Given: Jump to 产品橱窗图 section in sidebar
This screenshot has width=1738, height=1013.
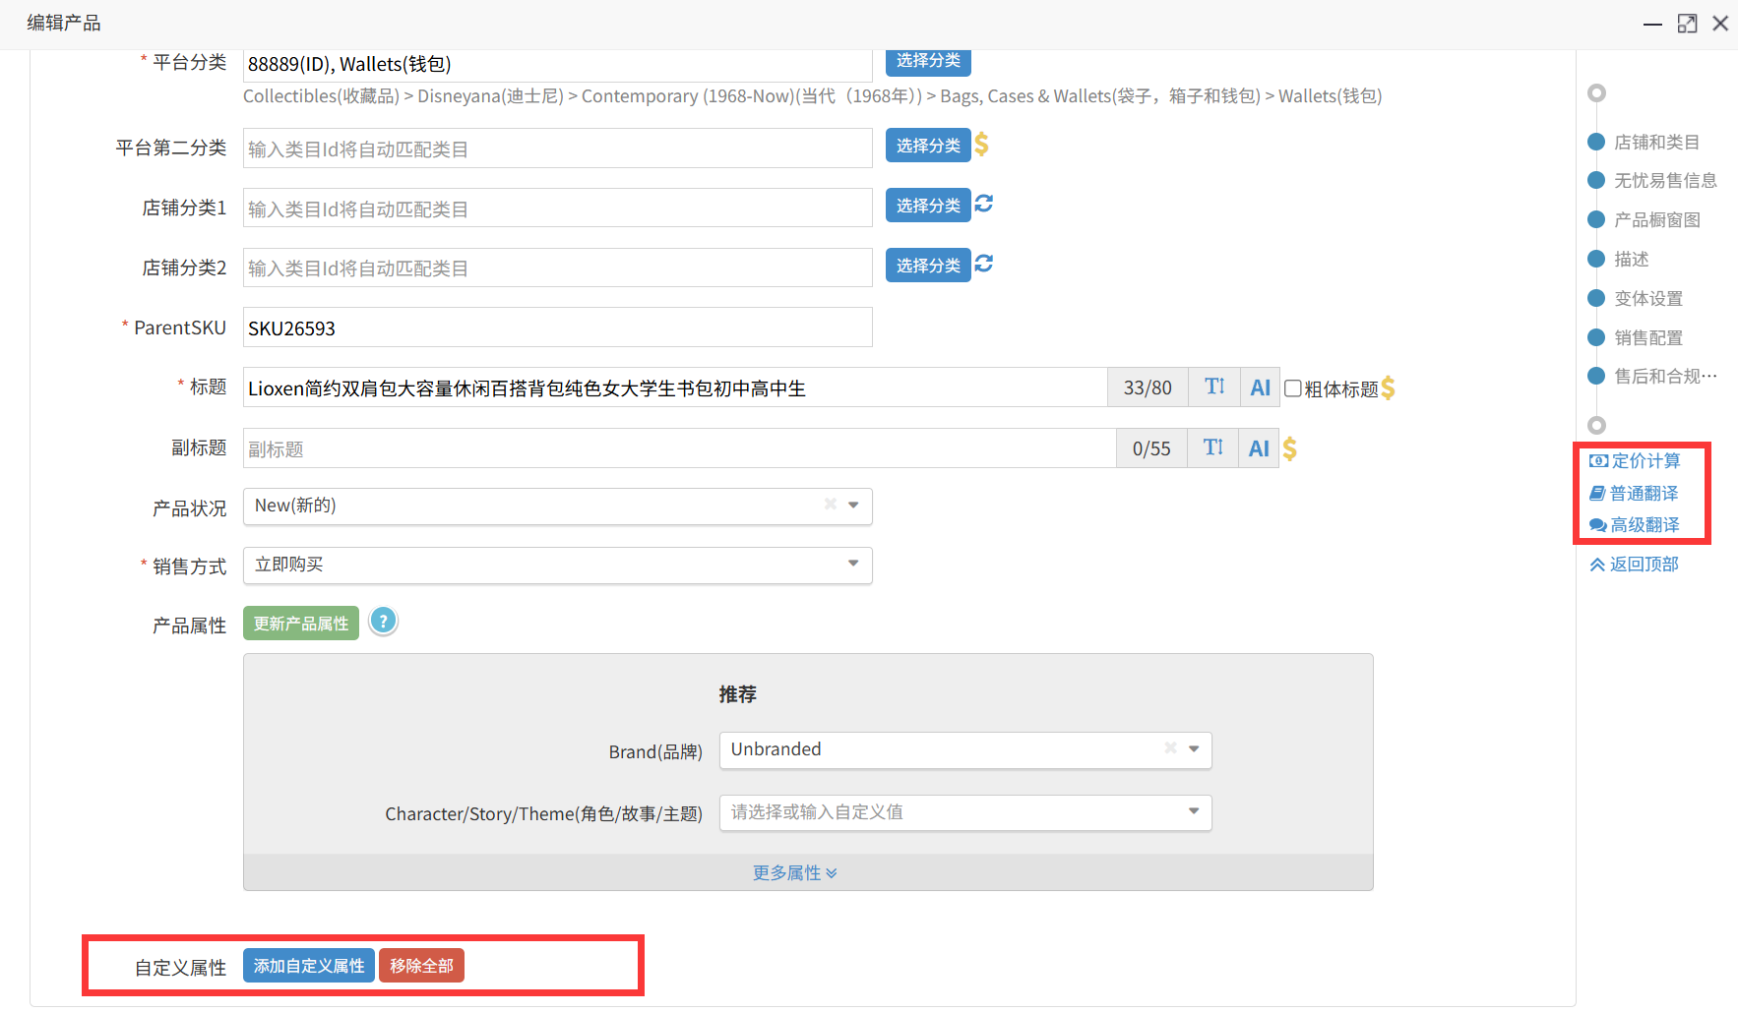Looking at the screenshot, I should (x=1656, y=220).
